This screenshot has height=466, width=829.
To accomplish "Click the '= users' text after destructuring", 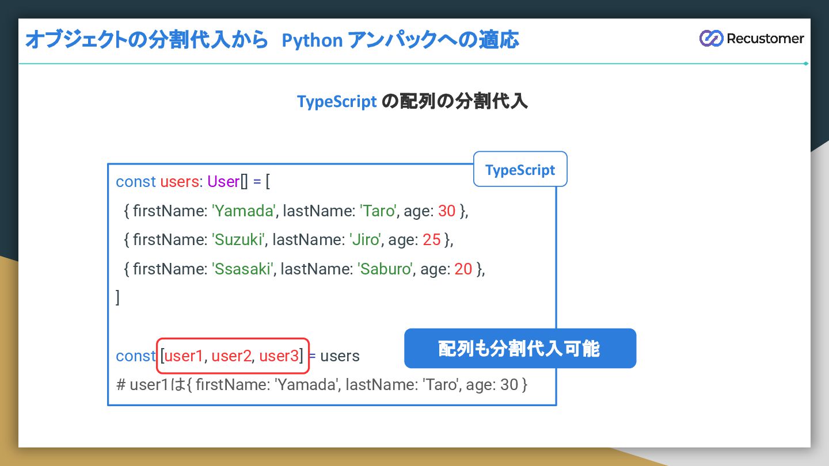I will point(334,356).
